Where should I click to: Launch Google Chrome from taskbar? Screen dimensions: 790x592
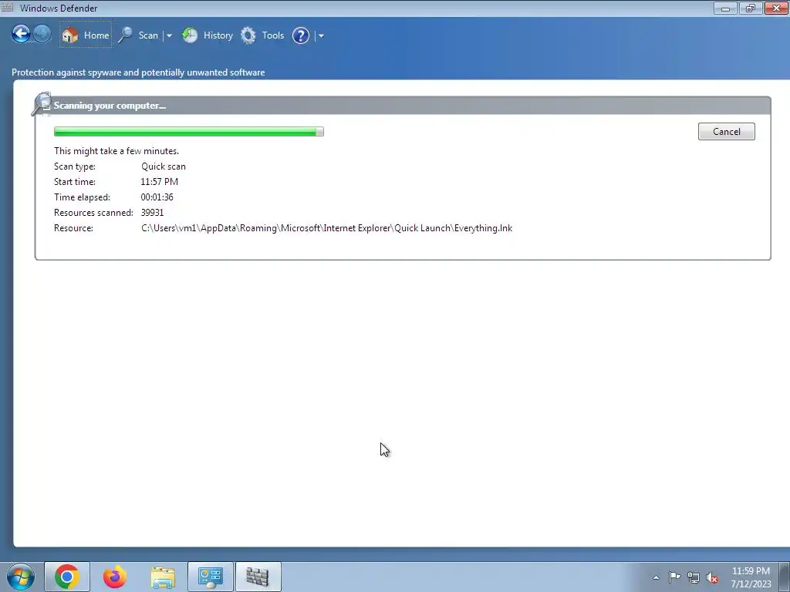pyautogui.click(x=67, y=577)
